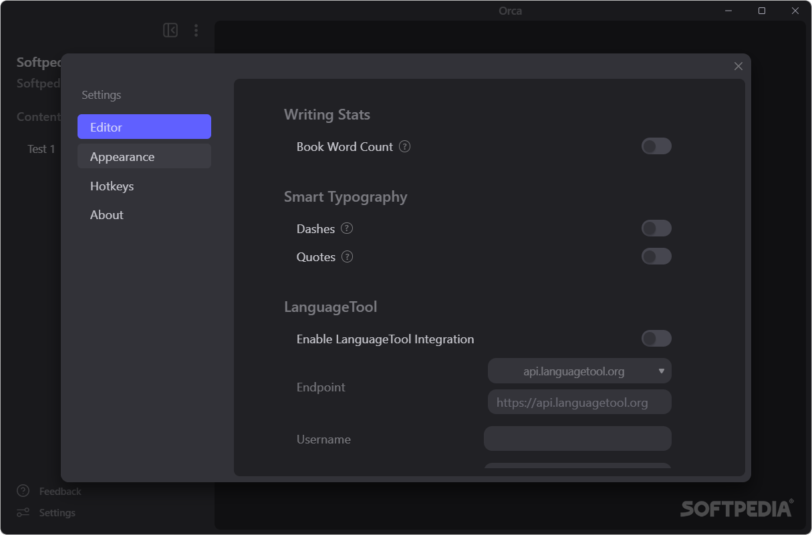The image size is (812, 535).
Task: Click the Feedback question mark icon
Action: (x=23, y=491)
